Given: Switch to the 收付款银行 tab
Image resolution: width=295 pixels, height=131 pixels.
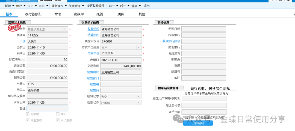Looking at the screenshot, I should 33,14.
